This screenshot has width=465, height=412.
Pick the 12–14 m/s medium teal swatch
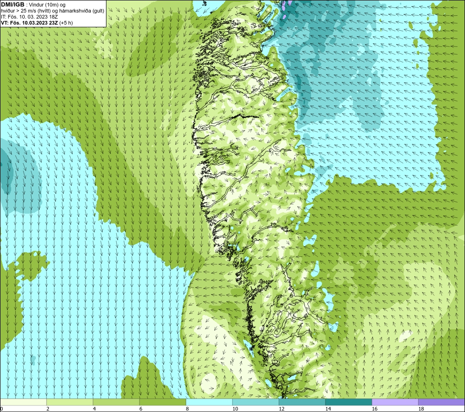tap(302, 402)
